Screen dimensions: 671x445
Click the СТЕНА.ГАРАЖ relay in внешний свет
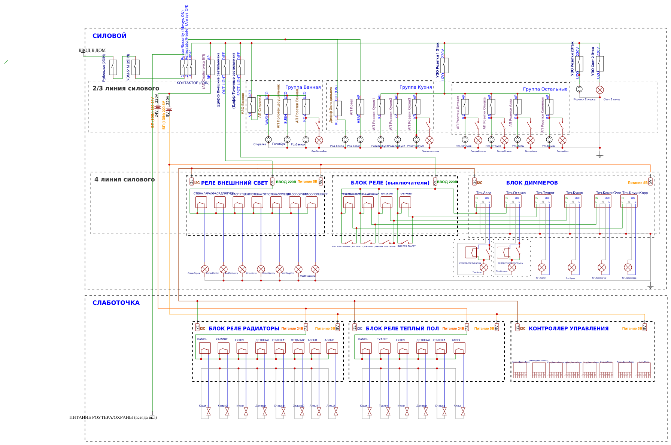[200, 203]
